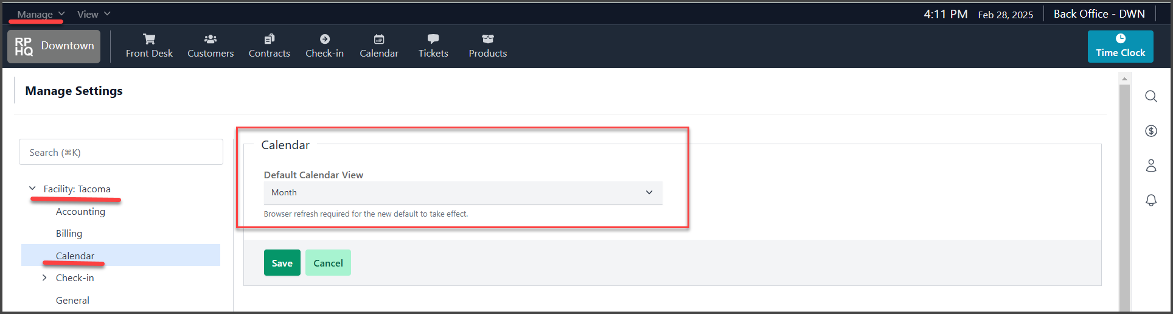Viewport: 1173px width, 314px height.
Task: Go to Customers section
Action: [x=211, y=46]
